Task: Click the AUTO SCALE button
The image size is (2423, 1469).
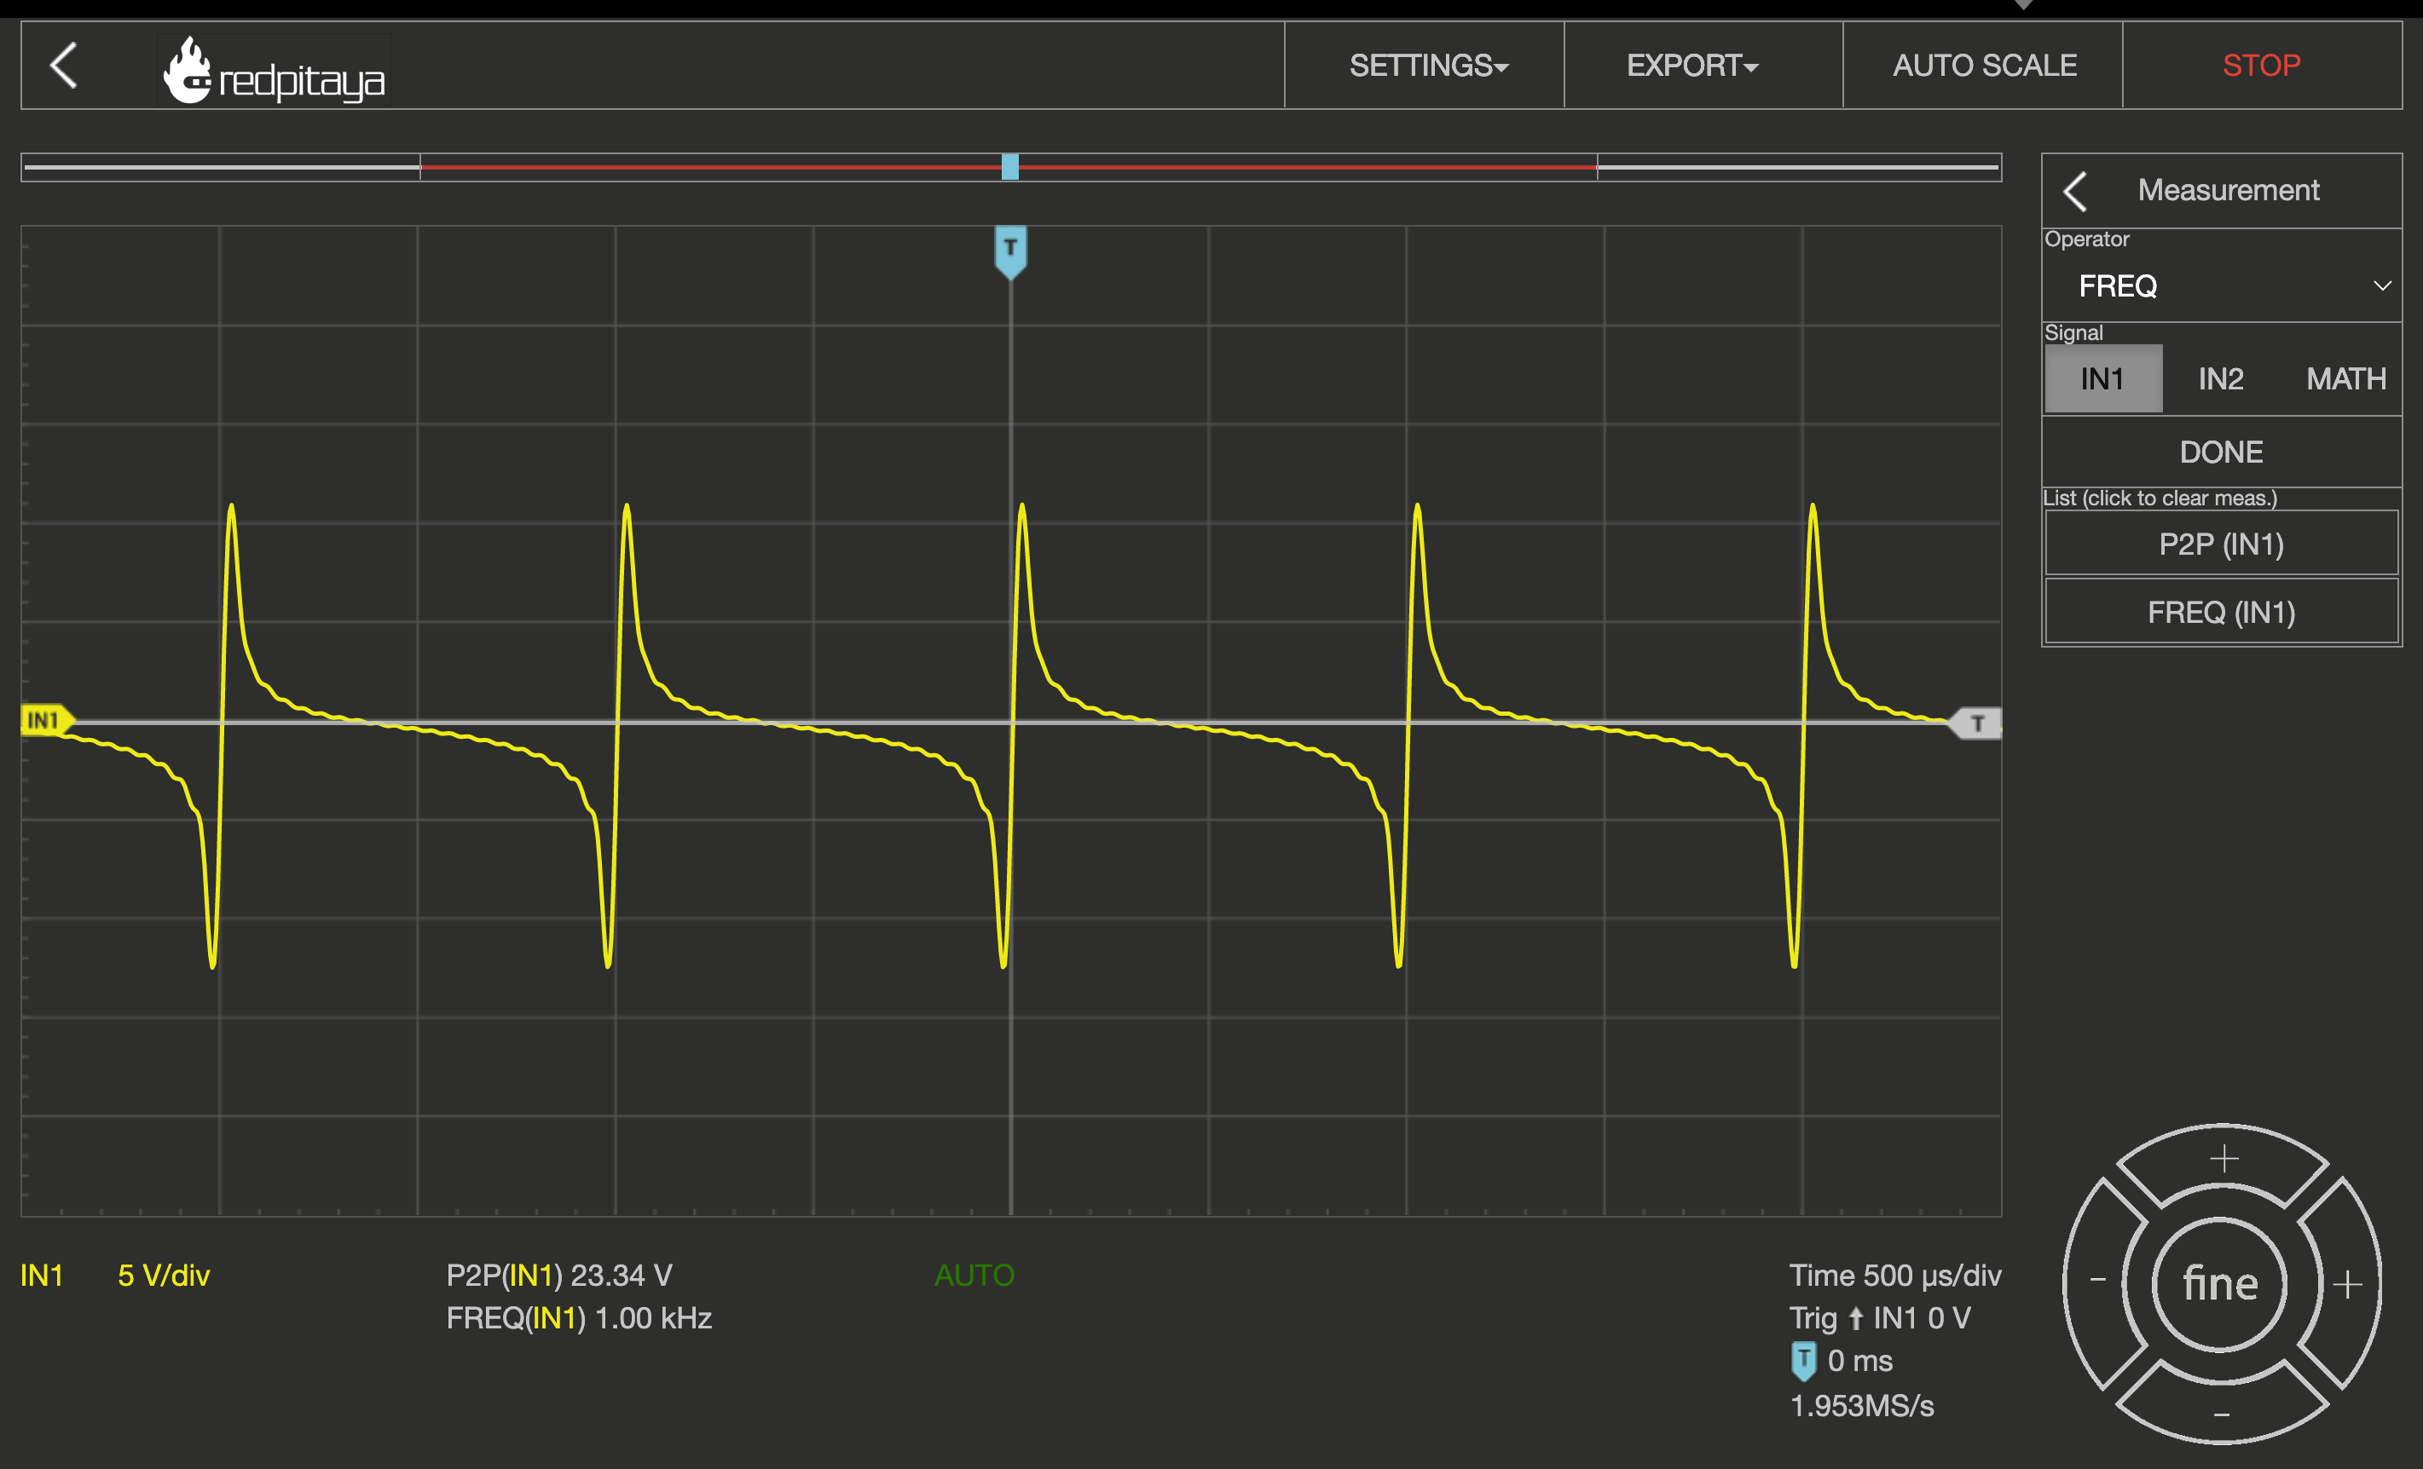Action: 1983,66
